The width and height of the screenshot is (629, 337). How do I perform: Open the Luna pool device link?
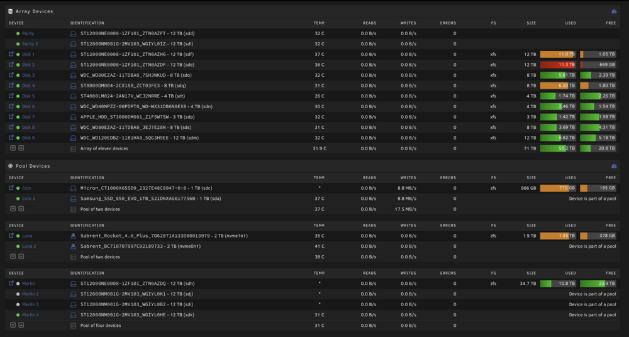27,236
